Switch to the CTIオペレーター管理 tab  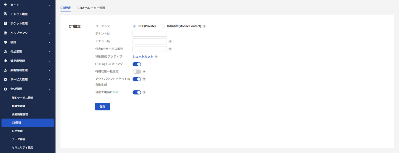91,8
